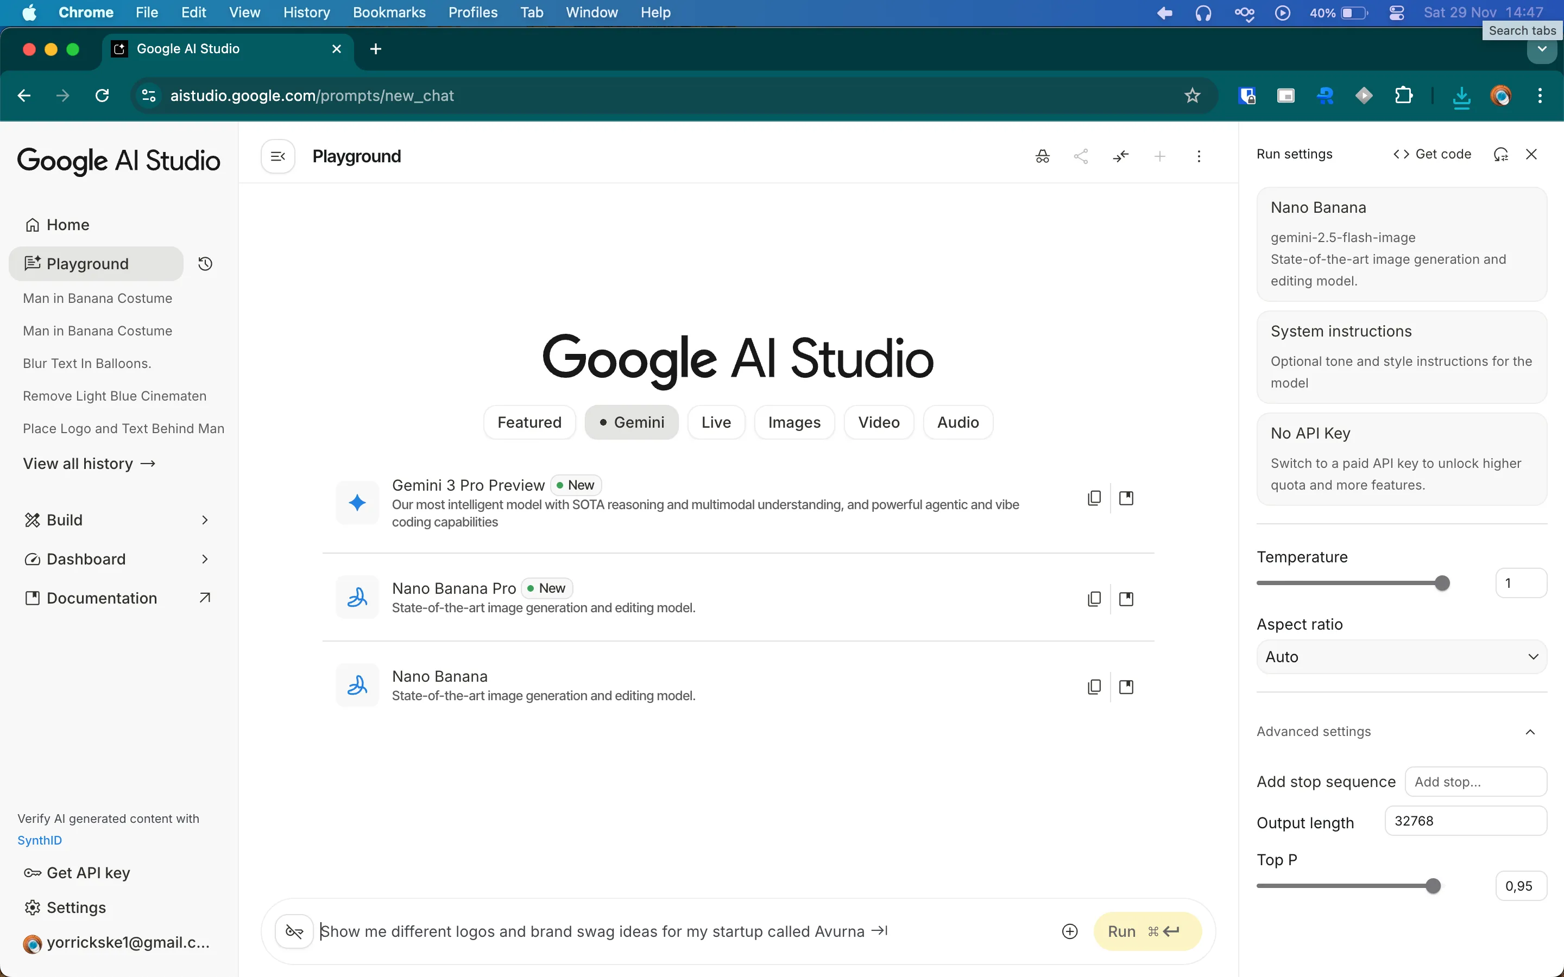Collapse the navigation sidebar
Image resolution: width=1564 pixels, height=977 pixels.
[278, 156]
